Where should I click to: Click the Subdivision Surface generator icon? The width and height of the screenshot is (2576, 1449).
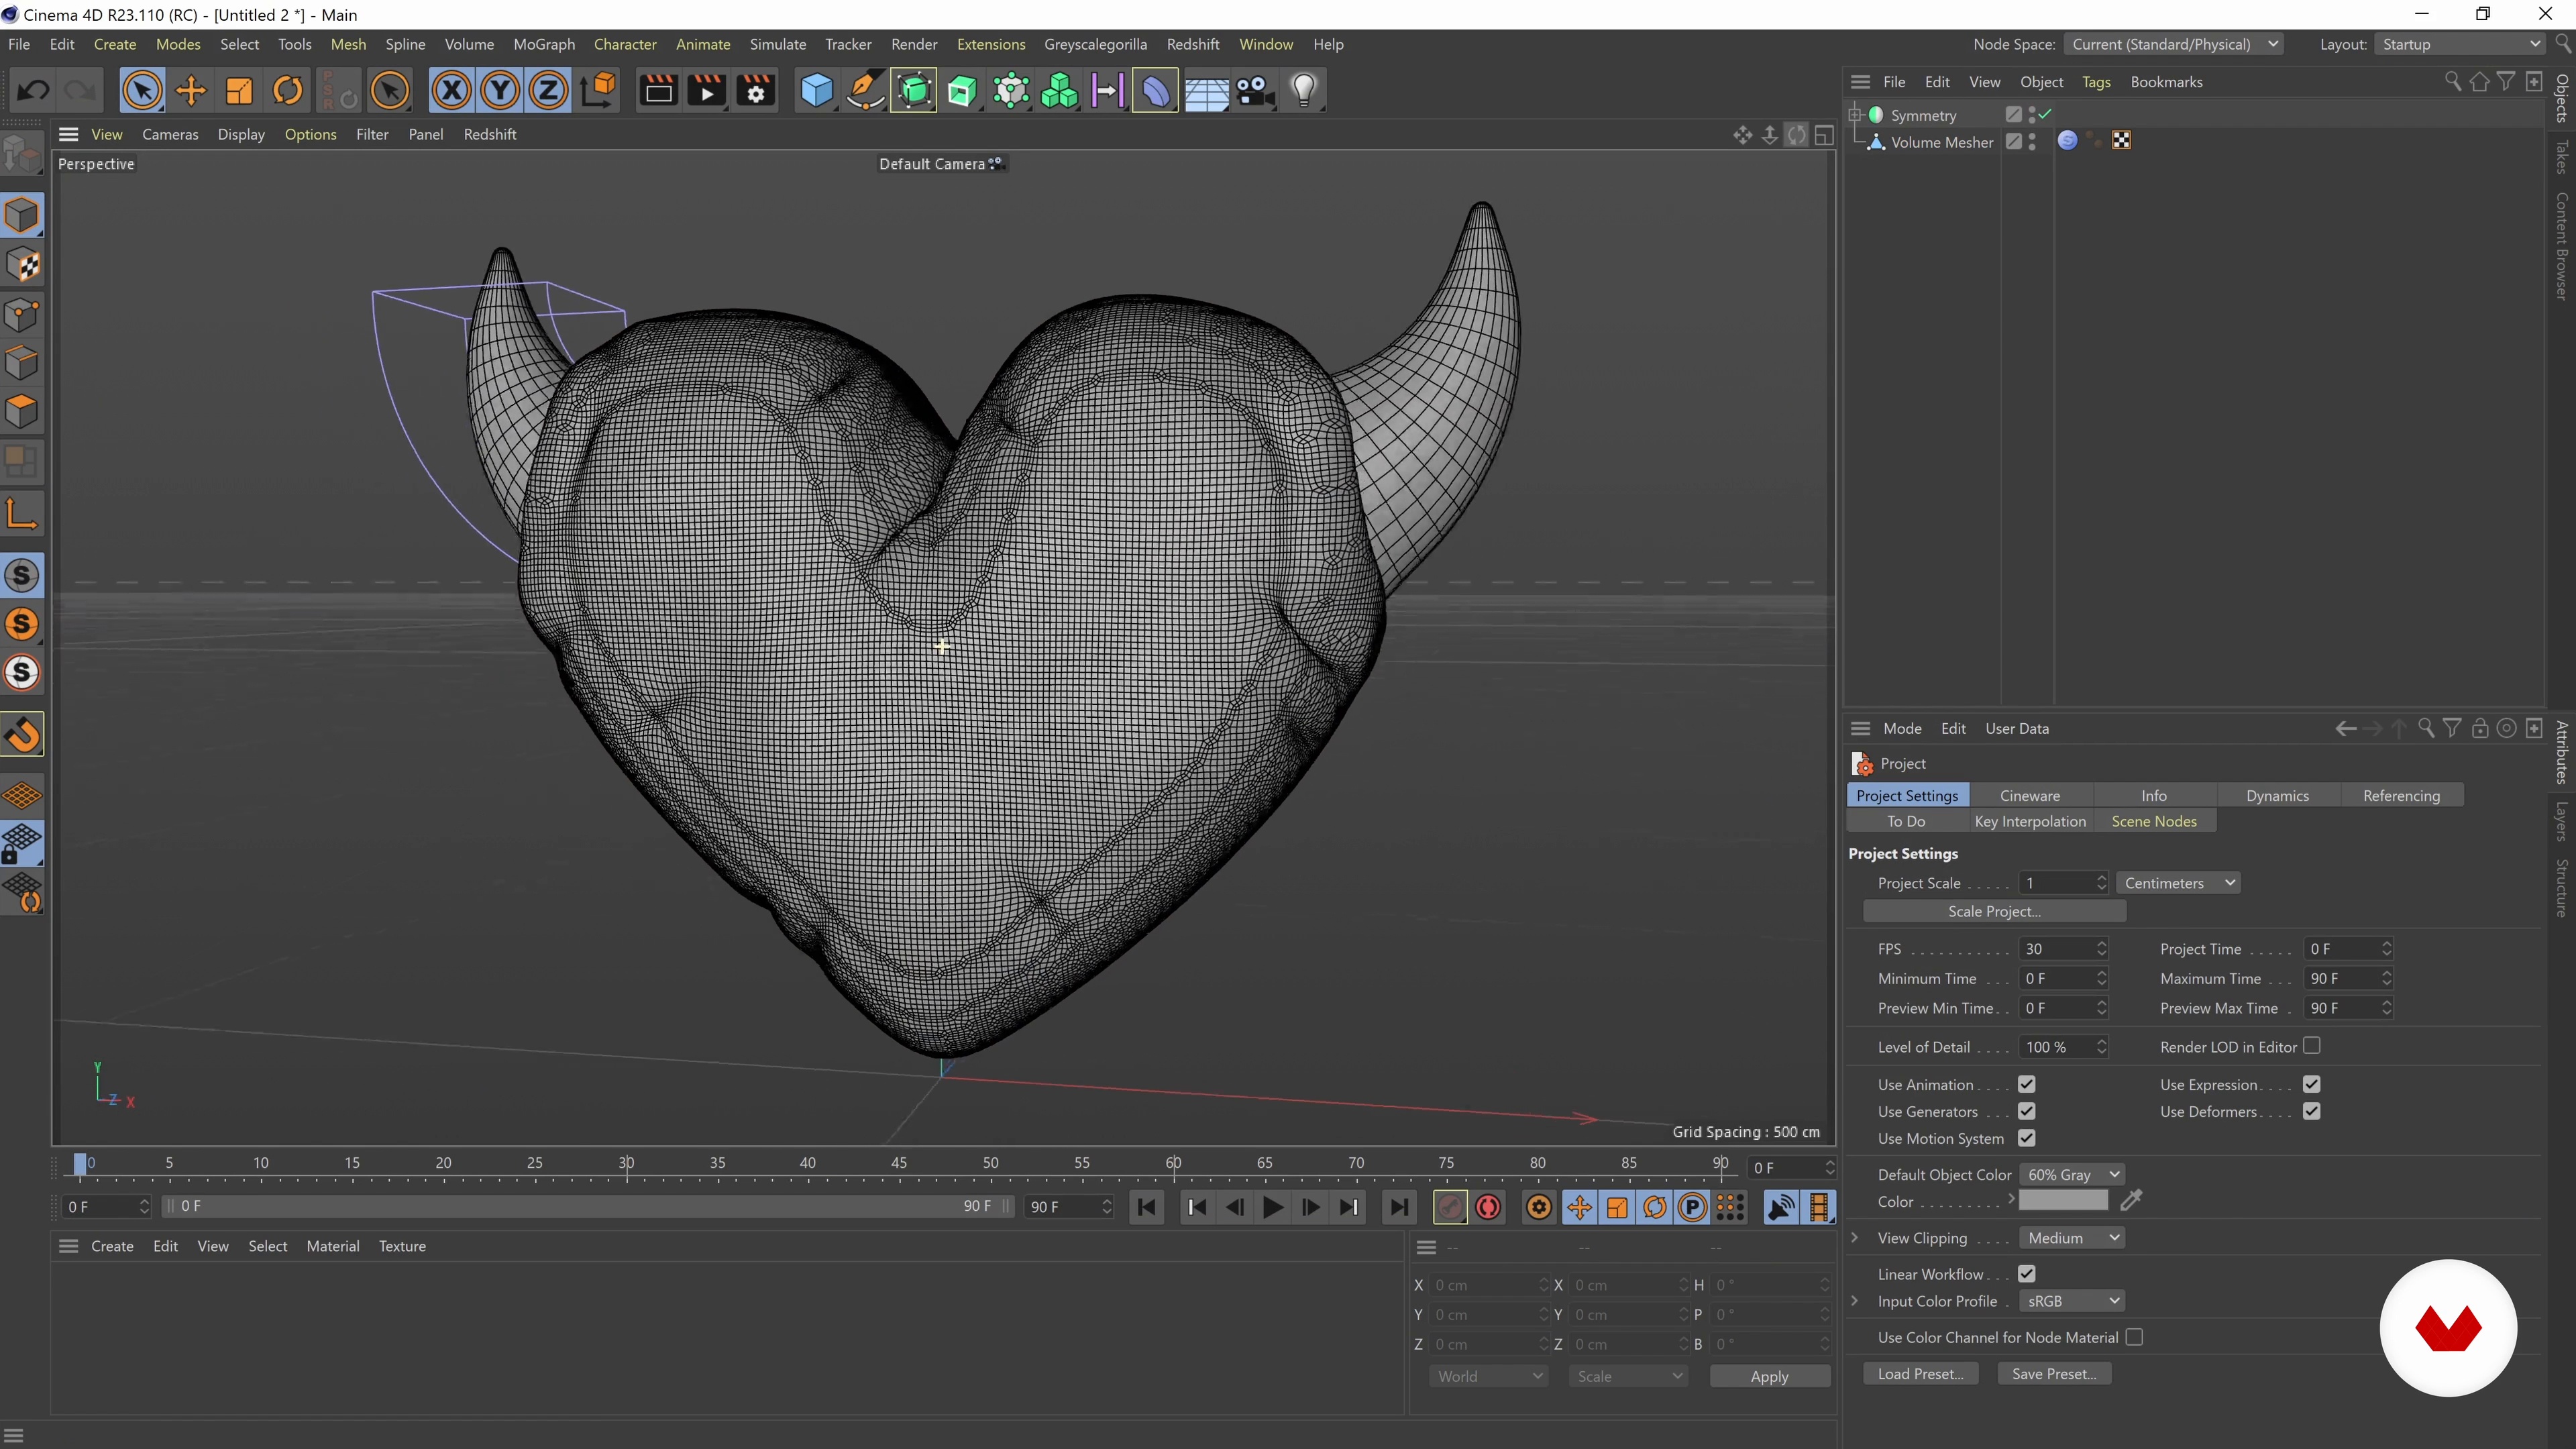[914, 91]
